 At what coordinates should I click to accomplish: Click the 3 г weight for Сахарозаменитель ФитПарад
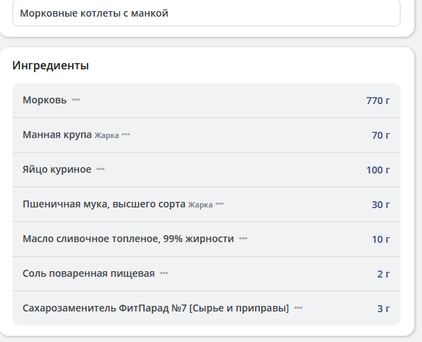click(x=383, y=308)
